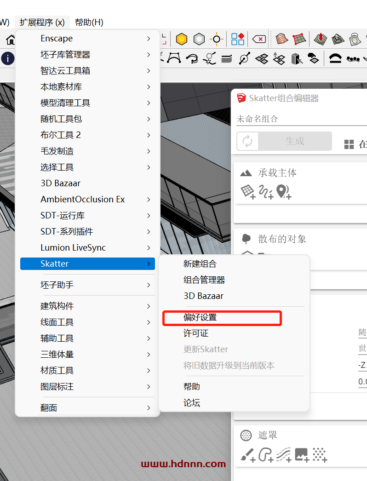Image resolution: width=367 pixels, height=481 pixels.
Task: Add a point host with the pin icon
Action: click(x=284, y=192)
